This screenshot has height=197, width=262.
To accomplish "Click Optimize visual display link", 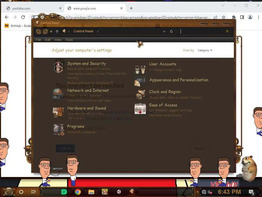I will (166, 115).
